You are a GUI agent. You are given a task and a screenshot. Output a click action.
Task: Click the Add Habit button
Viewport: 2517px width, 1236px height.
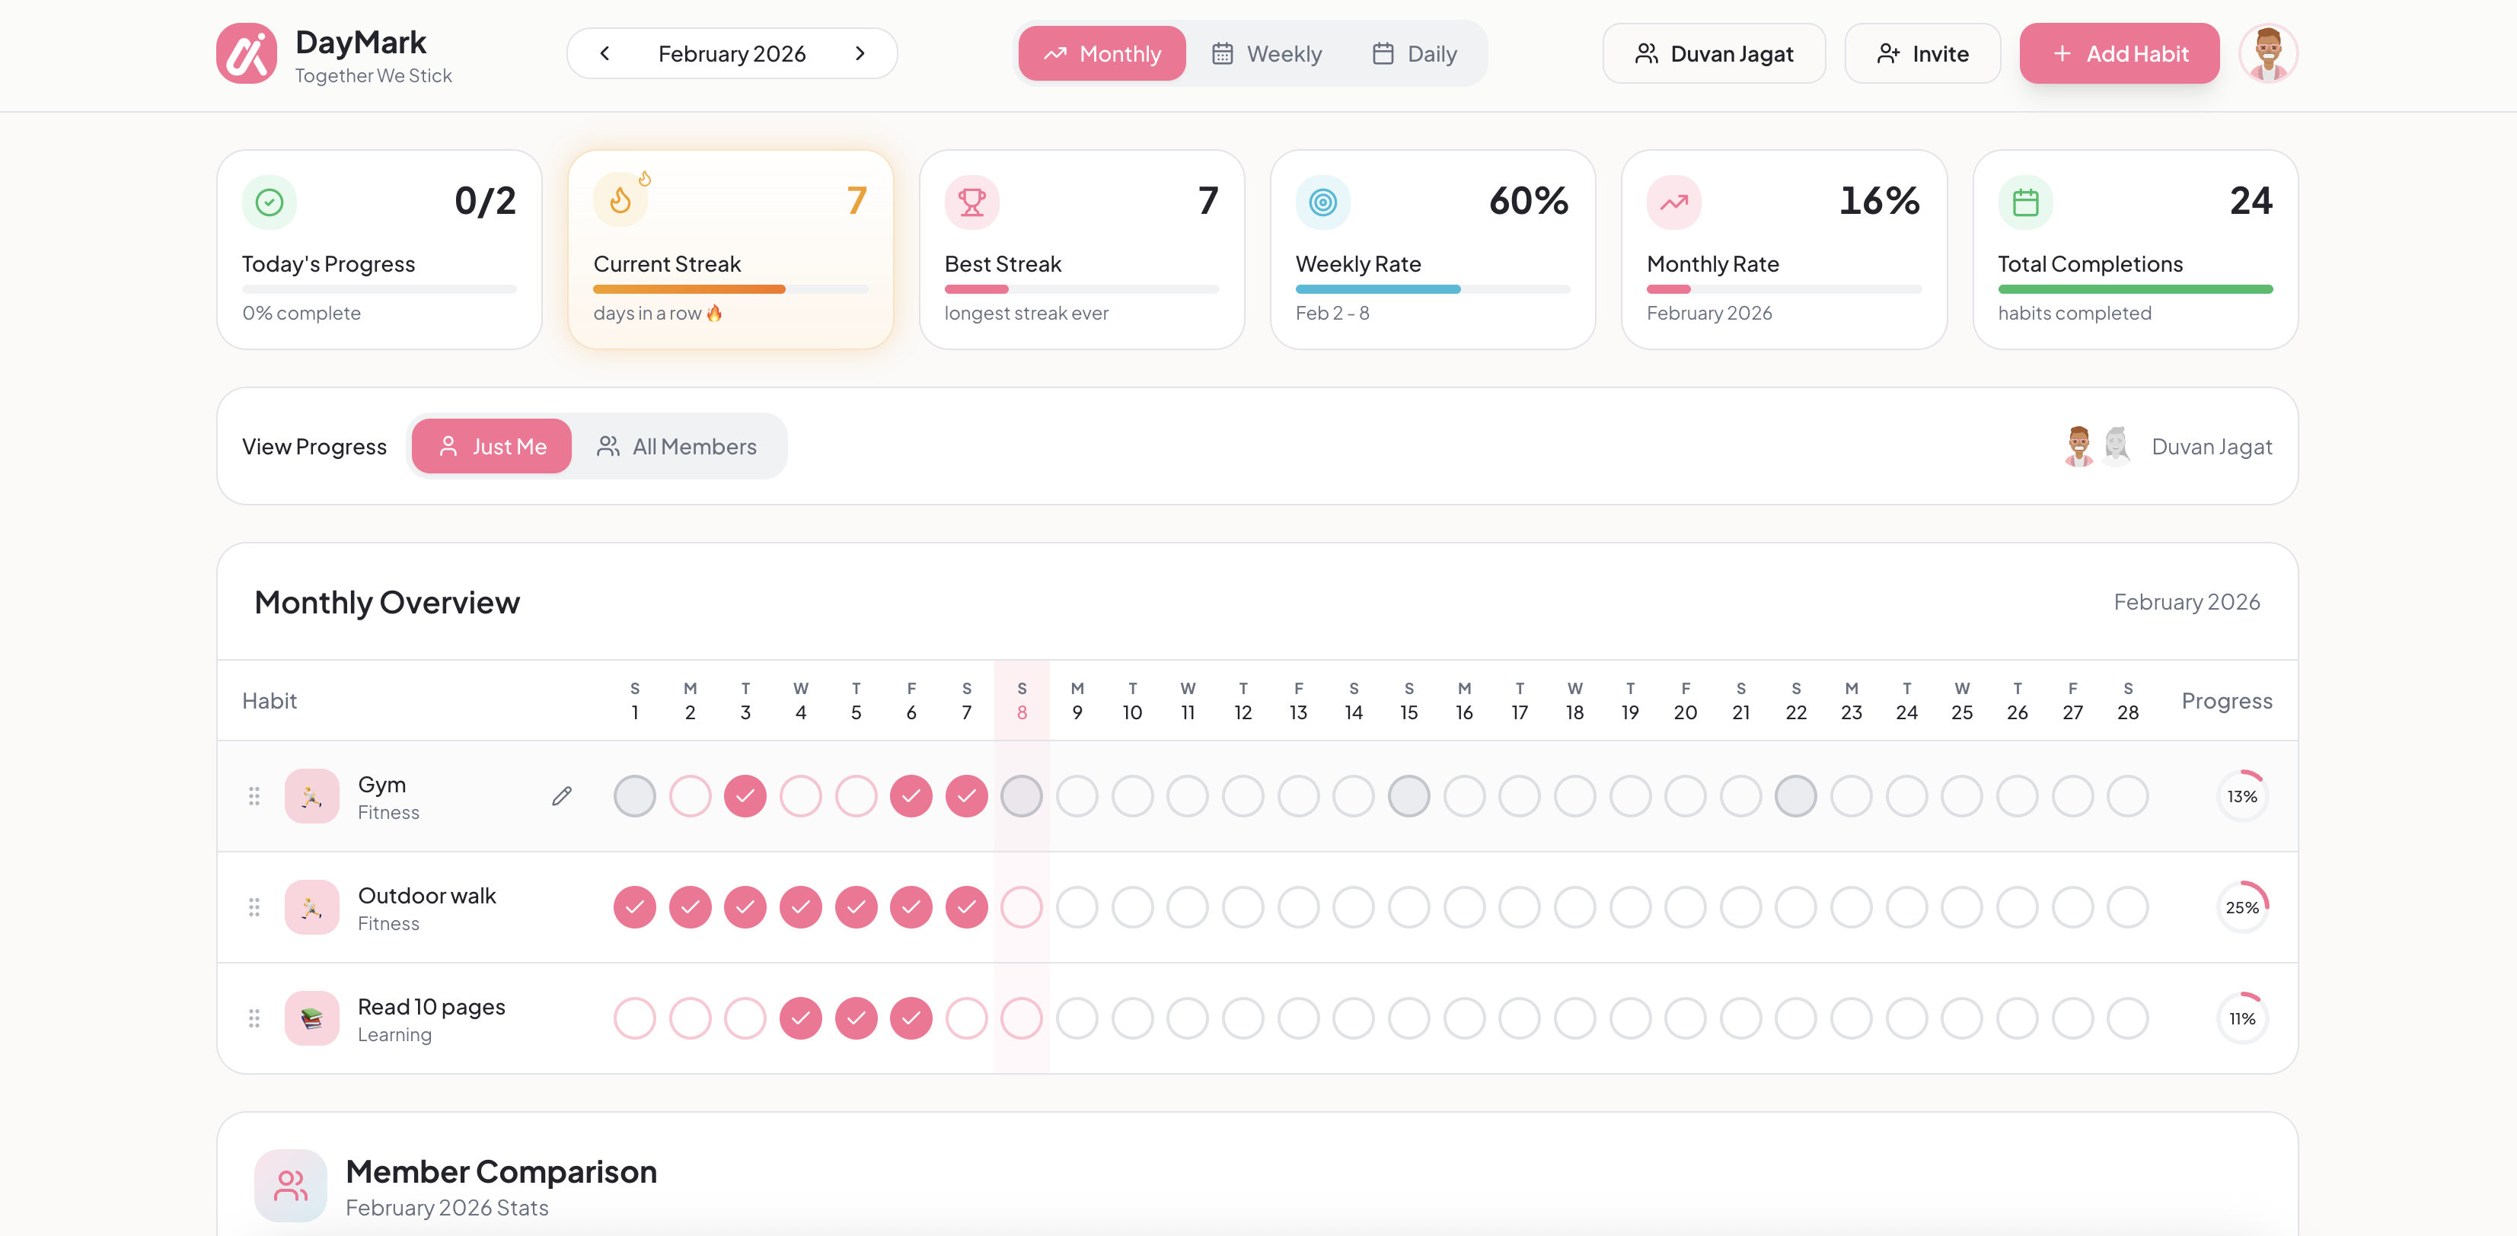(x=2118, y=54)
